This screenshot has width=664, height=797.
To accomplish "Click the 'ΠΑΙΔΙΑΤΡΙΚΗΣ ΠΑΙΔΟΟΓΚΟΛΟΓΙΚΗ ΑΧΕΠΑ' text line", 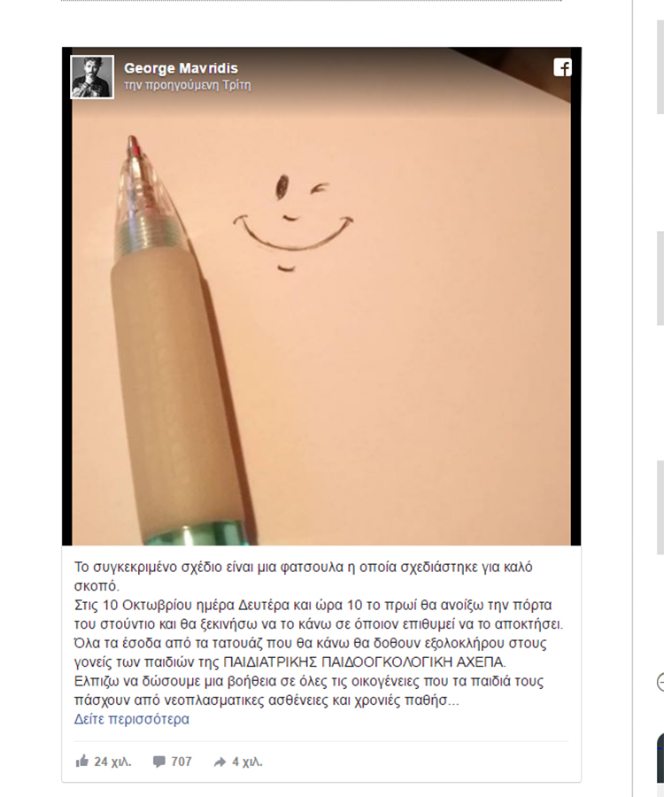I will 365,662.
